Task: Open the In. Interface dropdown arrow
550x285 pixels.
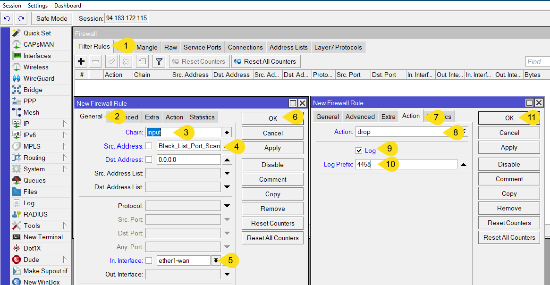Action: [216, 260]
